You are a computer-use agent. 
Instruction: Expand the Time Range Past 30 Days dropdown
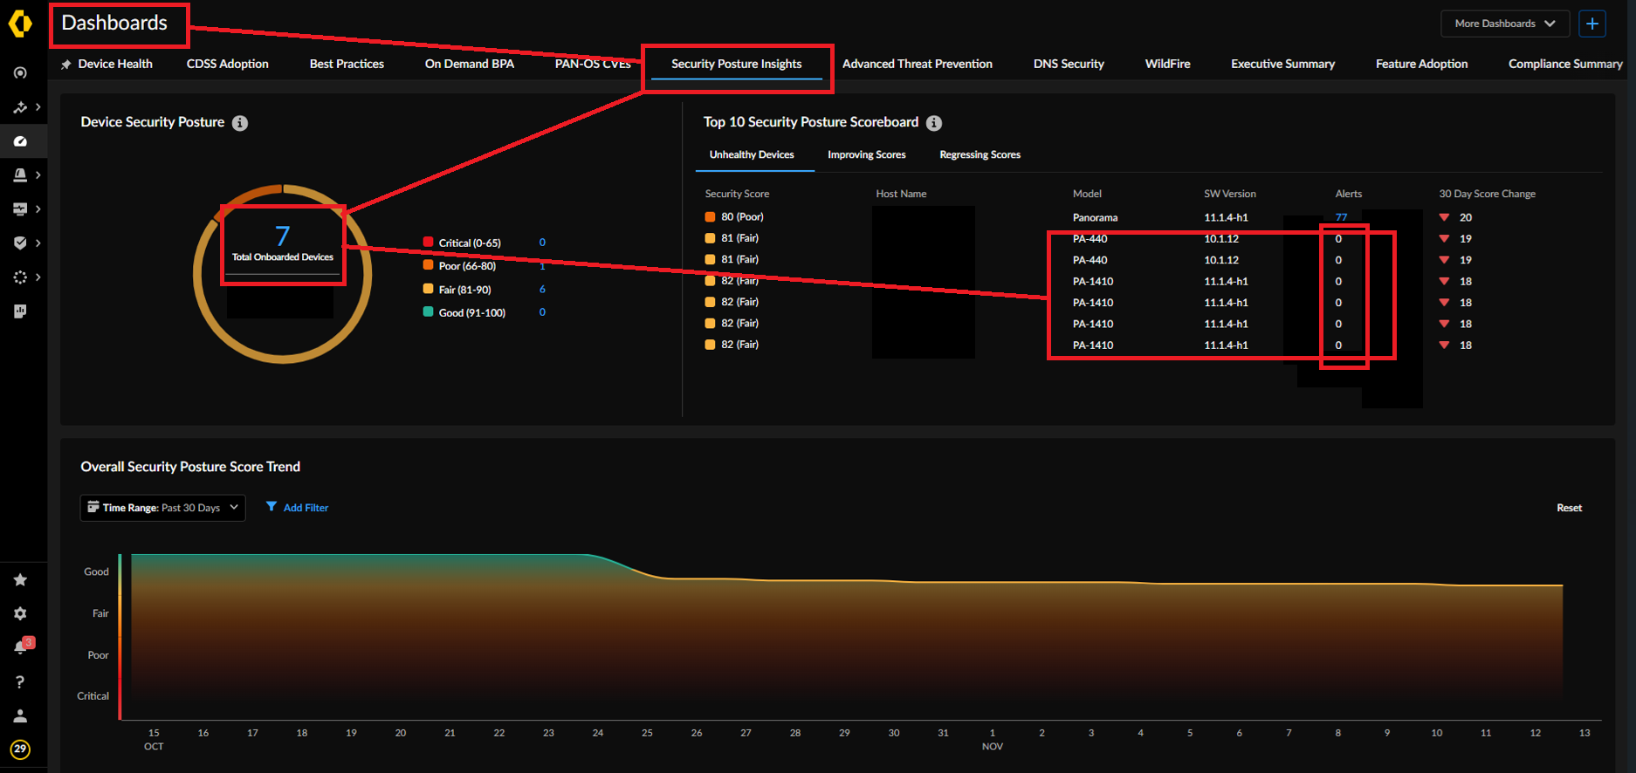162,508
